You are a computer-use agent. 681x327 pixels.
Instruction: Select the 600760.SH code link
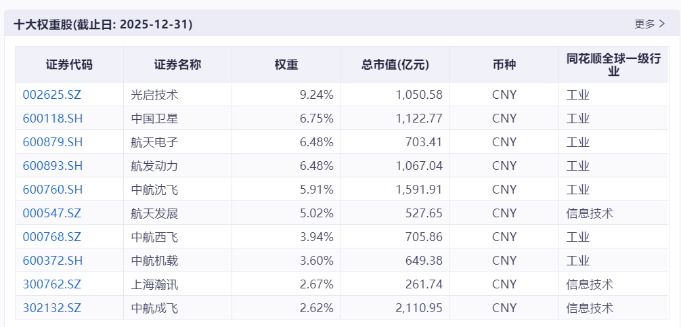[x=52, y=190]
